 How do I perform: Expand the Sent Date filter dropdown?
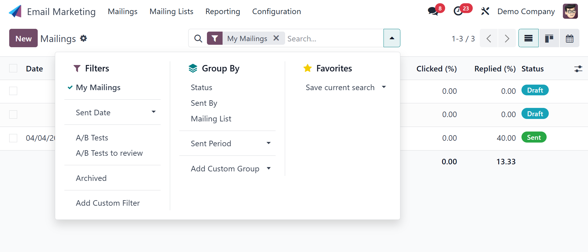click(154, 112)
